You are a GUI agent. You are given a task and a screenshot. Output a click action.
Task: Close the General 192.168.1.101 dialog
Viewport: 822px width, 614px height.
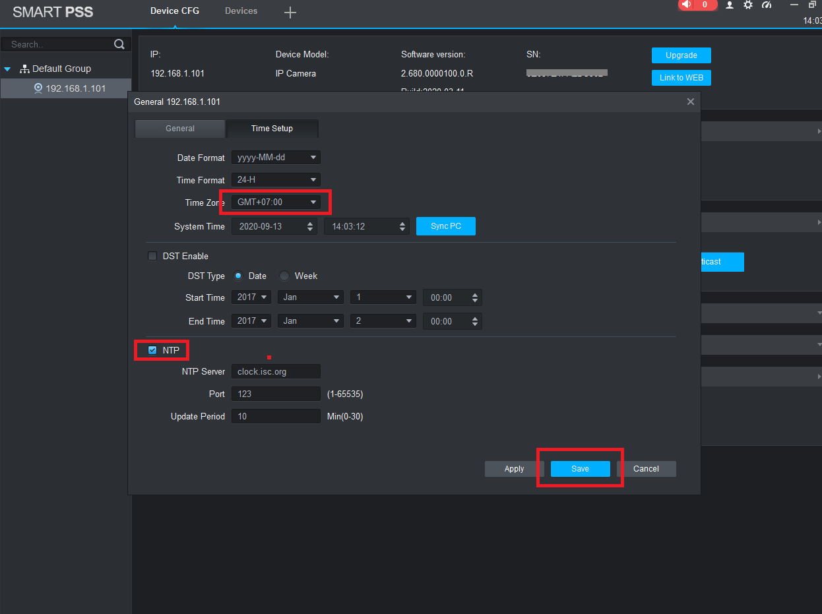tap(690, 102)
